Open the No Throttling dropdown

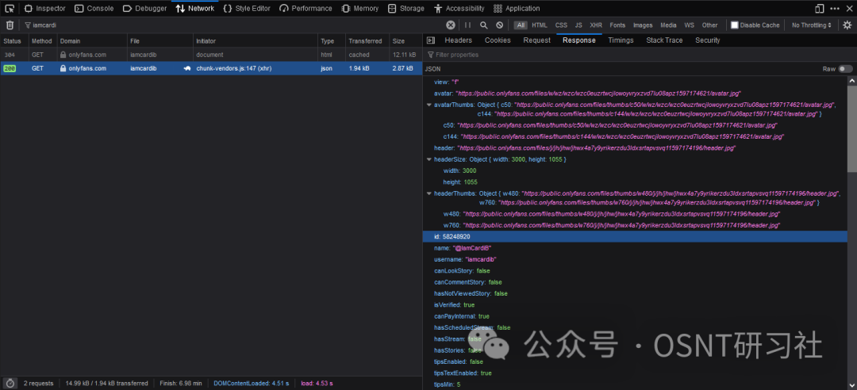tap(812, 25)
